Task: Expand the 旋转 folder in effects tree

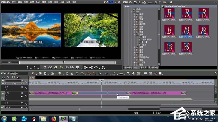Action: click(x=134, y=47)
